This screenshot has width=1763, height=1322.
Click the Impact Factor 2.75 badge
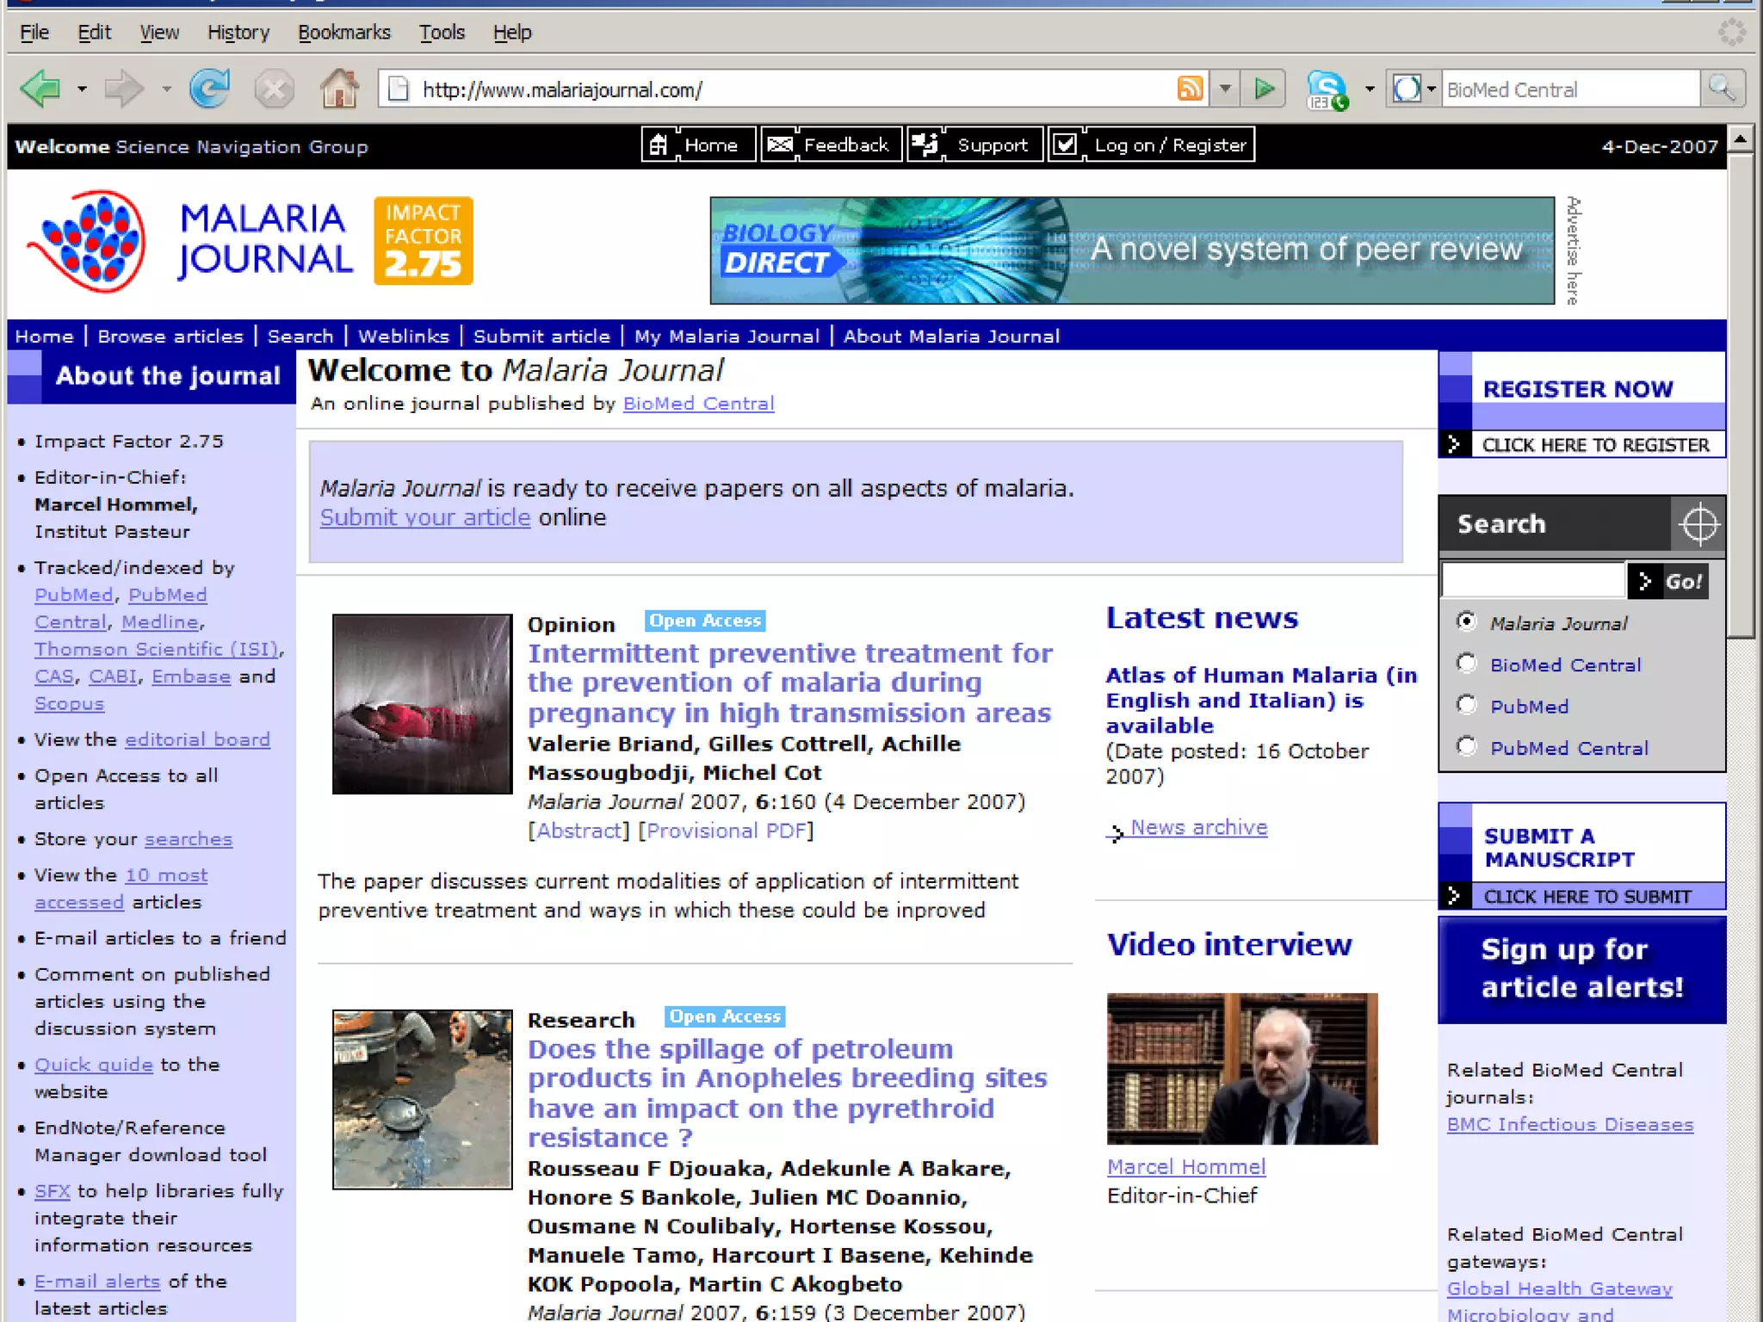click(x=423, y=241)
